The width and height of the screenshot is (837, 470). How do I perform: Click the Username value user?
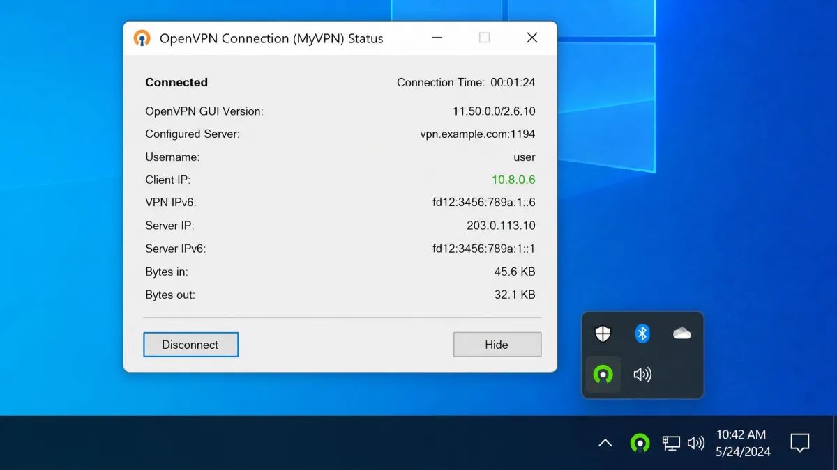[524, 157]
